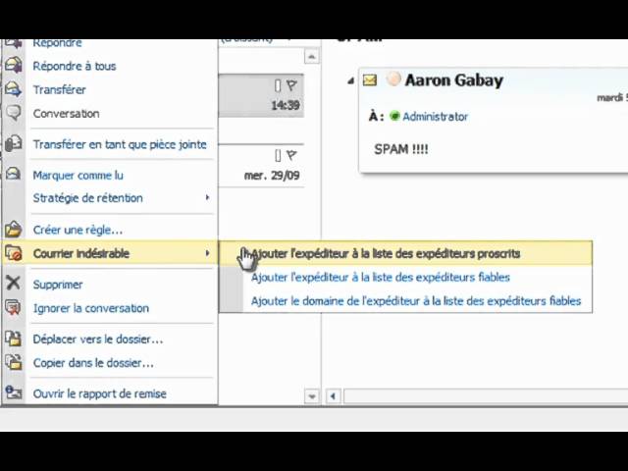Click the reading pane scroll left arrow

(333, 396)
